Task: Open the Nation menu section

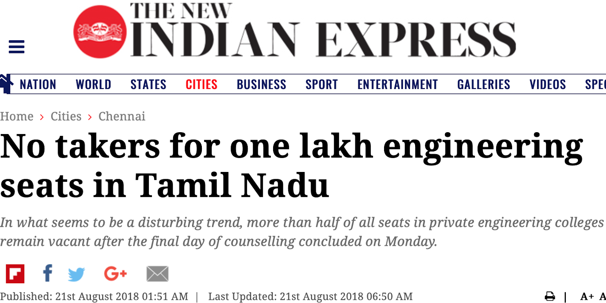Action: [38, 84]
